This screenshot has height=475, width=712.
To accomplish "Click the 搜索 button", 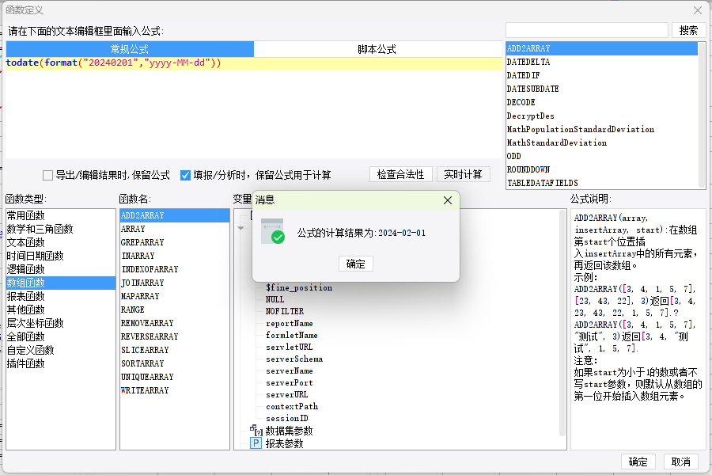I will [688, 30].
